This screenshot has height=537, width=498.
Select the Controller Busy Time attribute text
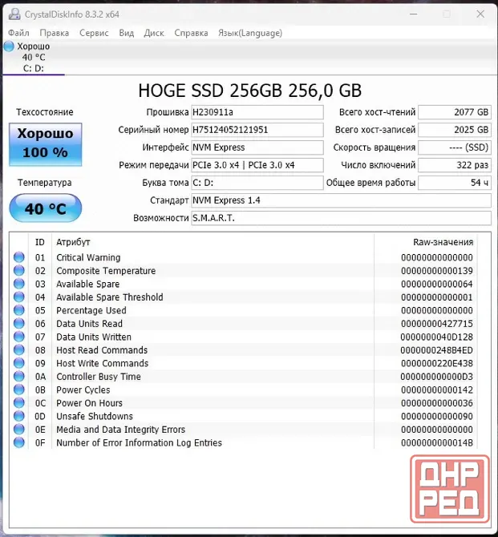click(x=99, y=377)
